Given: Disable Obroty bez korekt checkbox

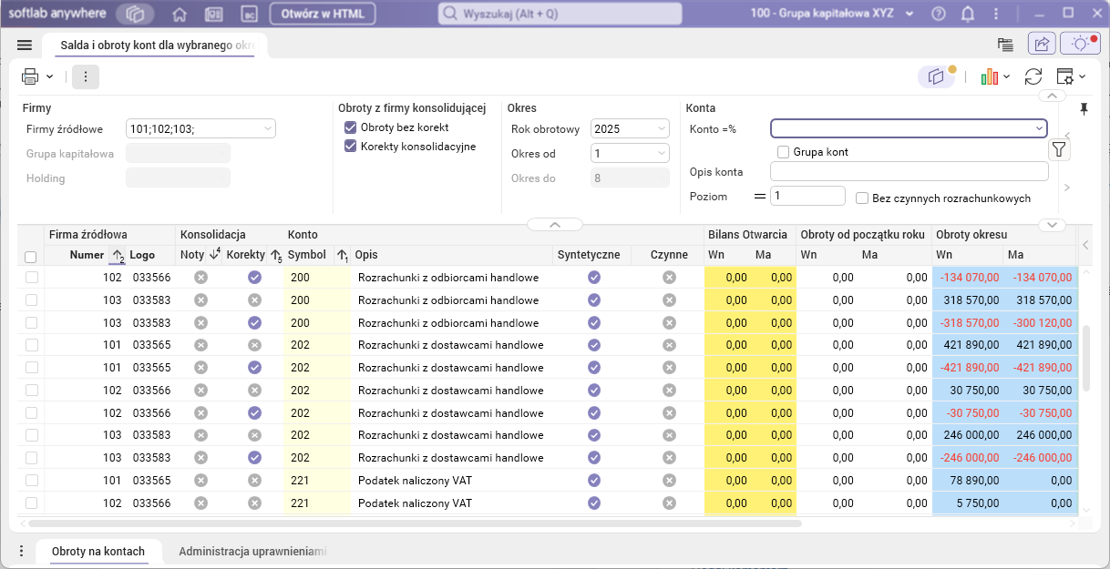Looking at the screenshot, I should [x=350, y=127].
